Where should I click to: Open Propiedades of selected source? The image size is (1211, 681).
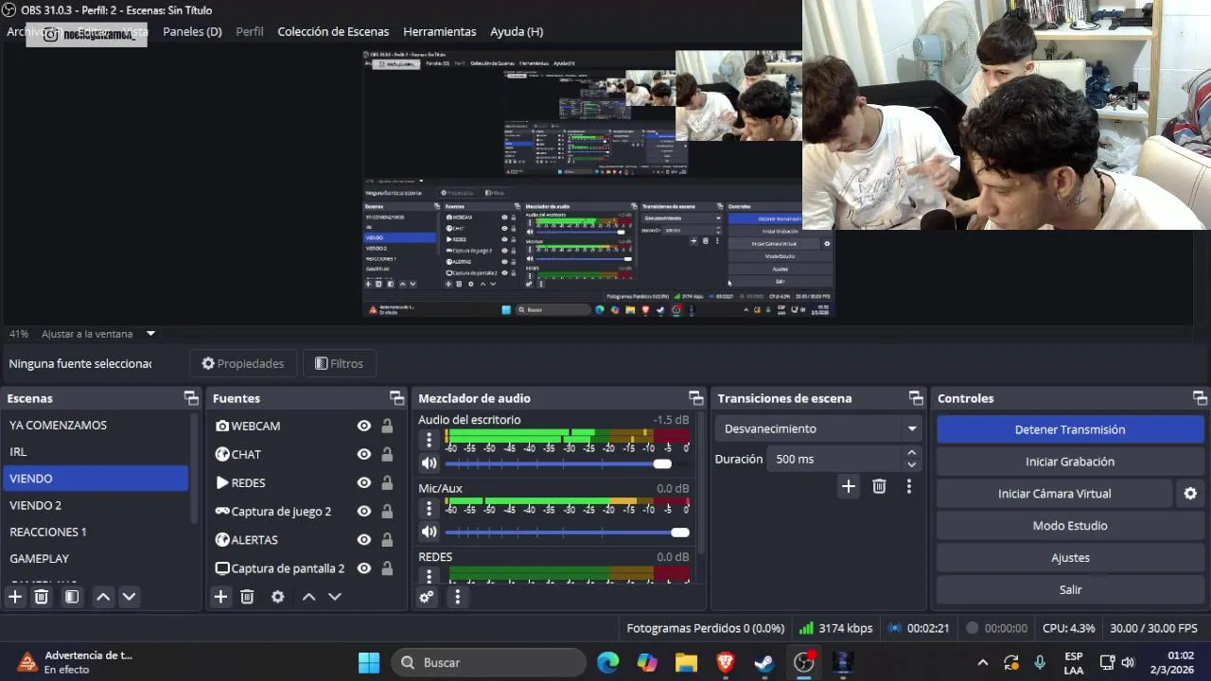(243, 363)
